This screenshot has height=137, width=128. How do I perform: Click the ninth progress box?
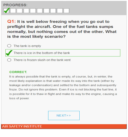tap(60, 11)
